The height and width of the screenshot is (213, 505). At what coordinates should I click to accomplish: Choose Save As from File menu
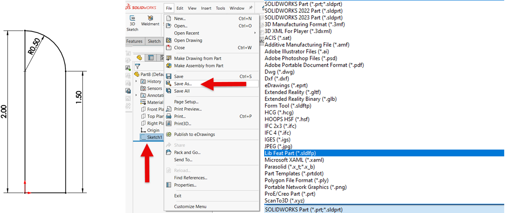click(211, 84)
